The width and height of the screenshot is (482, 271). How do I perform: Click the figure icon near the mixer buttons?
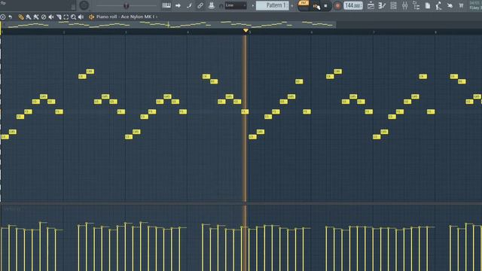438,5
